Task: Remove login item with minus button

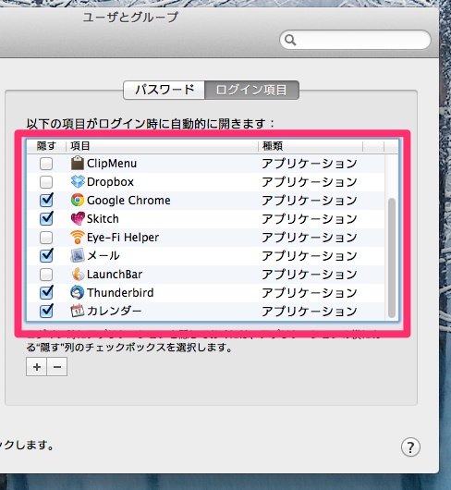Action: [57, 367]
